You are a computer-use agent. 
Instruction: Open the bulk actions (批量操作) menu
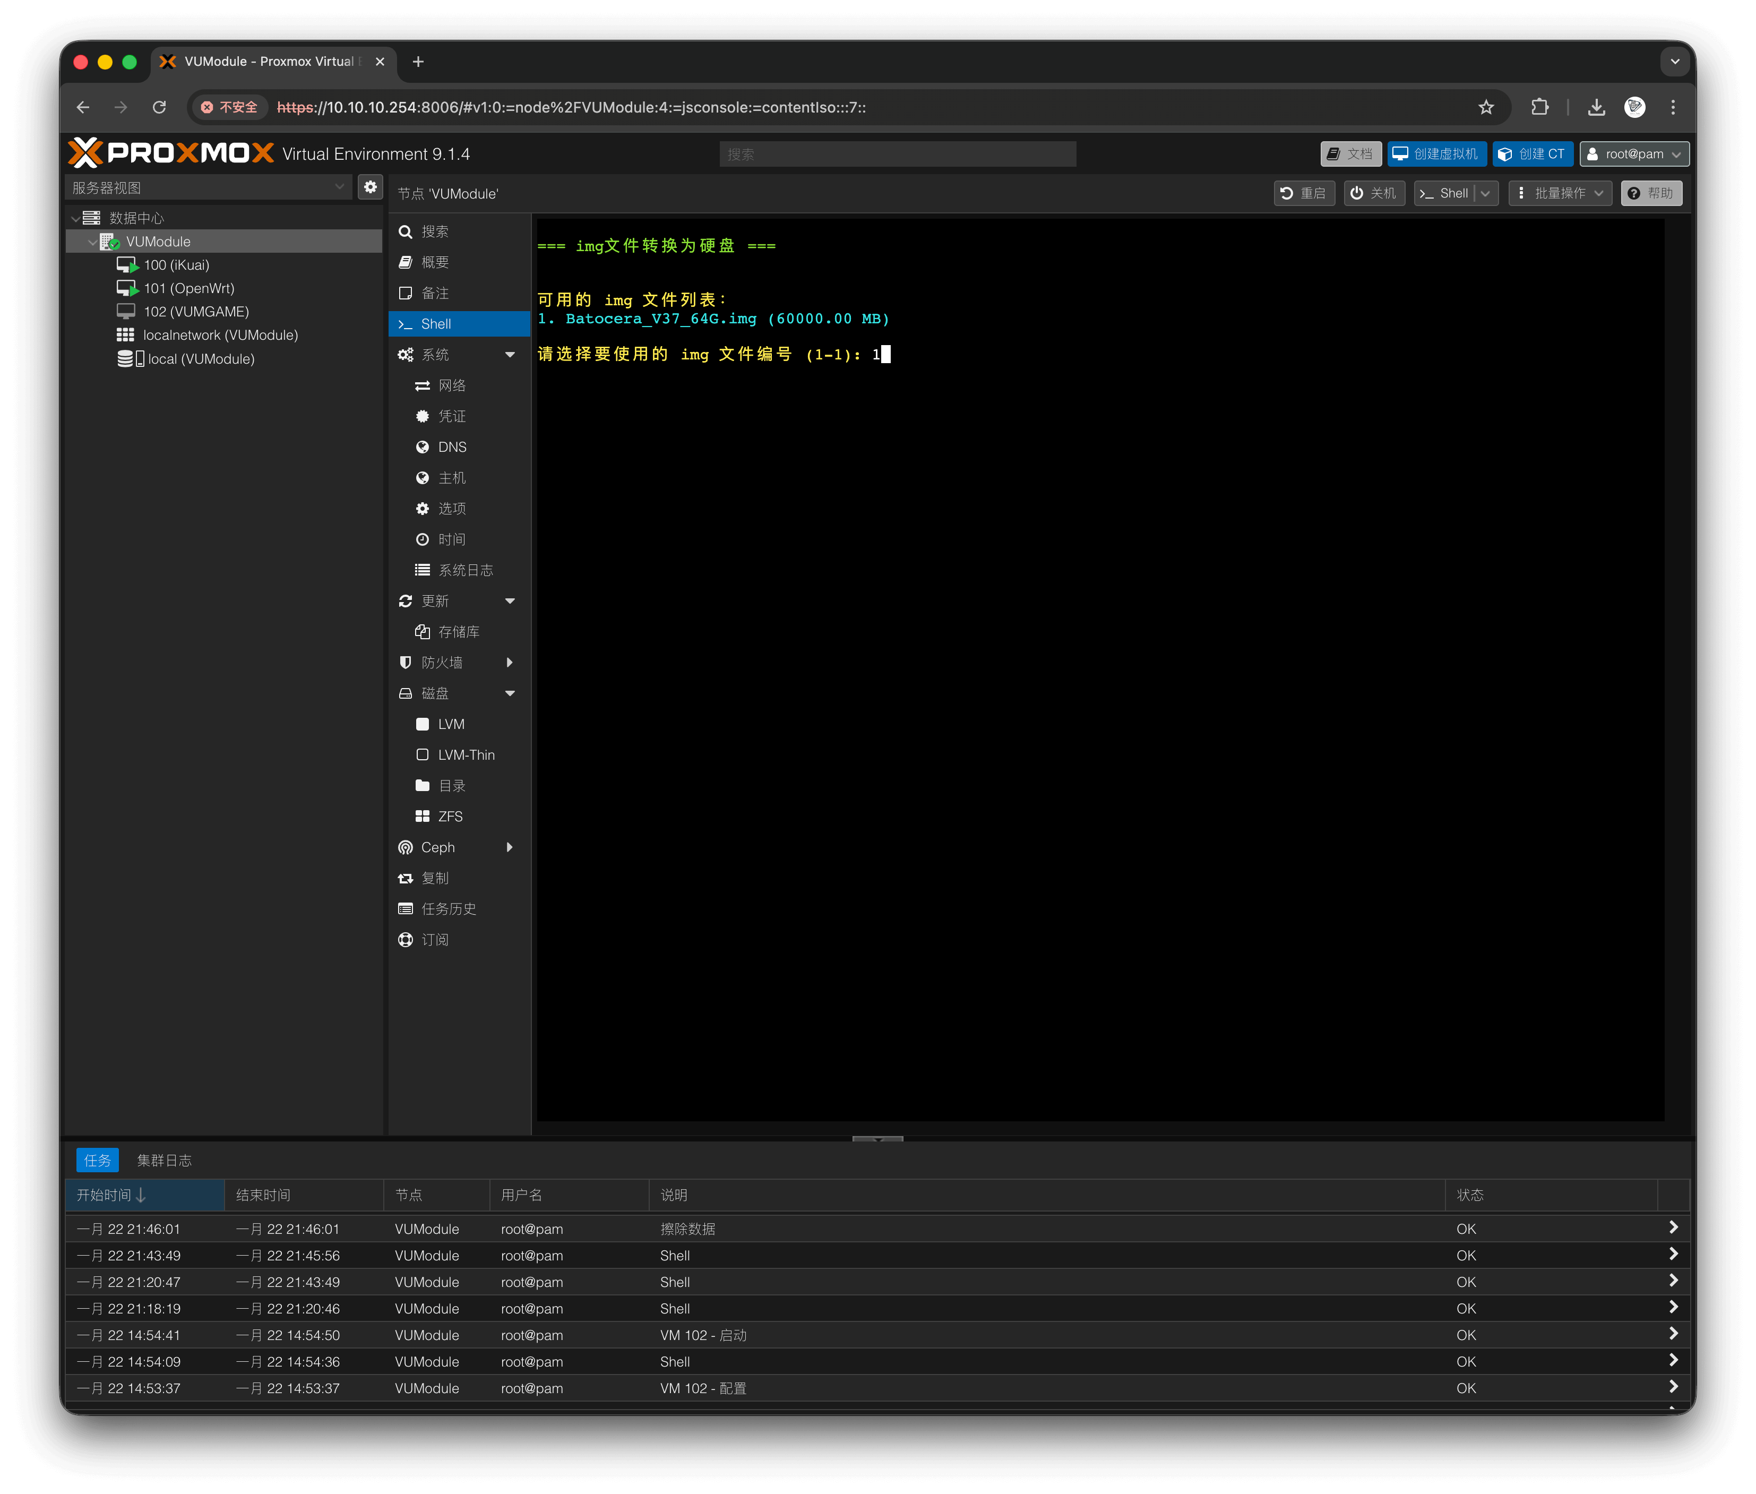[x=1560, y=193]
